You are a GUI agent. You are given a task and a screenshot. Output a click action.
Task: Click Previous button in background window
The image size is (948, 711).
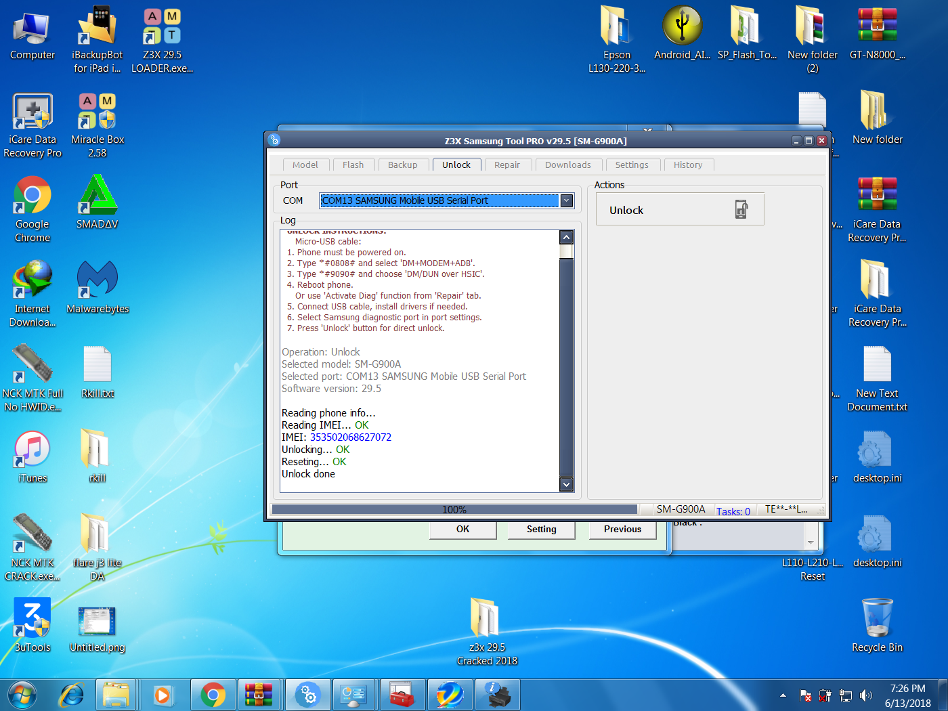point(622,530)
